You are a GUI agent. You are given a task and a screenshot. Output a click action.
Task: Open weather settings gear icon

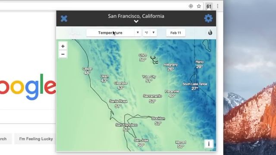(x=208, y=18)
